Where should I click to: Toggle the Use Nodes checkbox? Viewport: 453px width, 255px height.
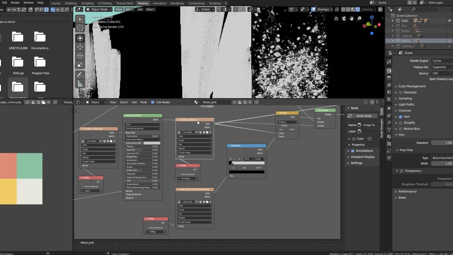tap(153, 102)
